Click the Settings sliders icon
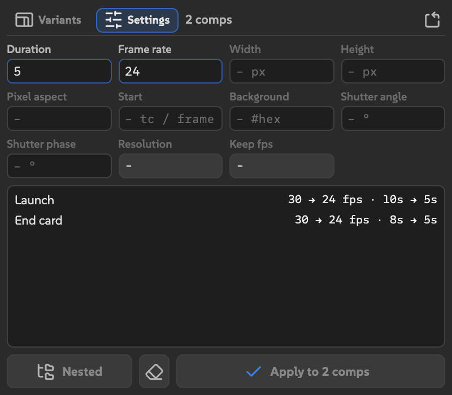This screenshot has height=395, width=452. pyautogui.click(x=114, y=20)
